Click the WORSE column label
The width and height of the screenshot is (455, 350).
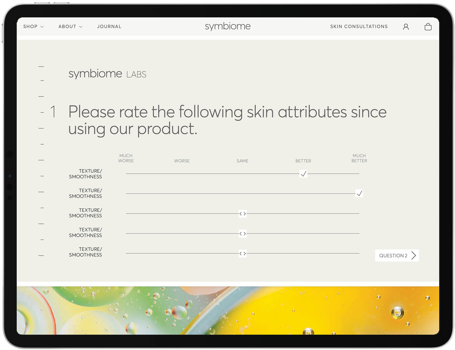point(182,161)
